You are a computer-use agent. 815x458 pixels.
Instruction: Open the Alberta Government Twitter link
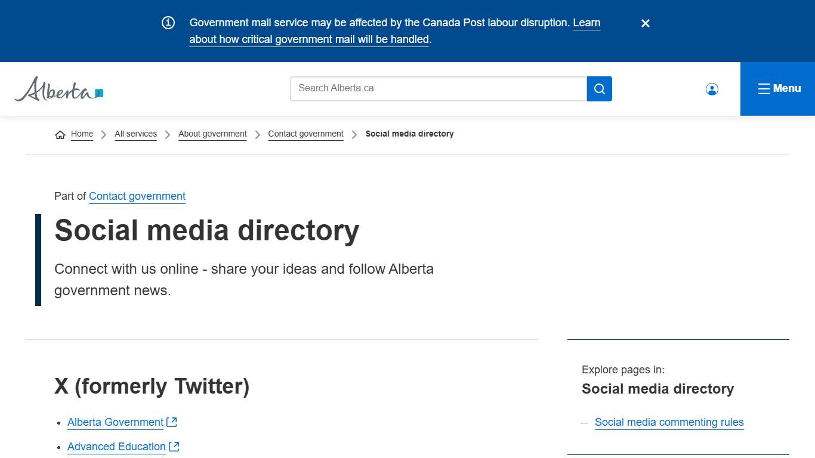(115, 422)
